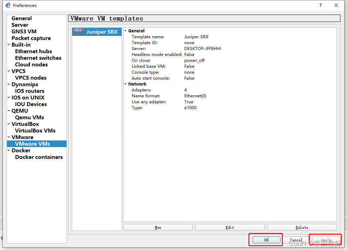The width and height of the screenshot is (347, 250).
Task: Collapse the Docker tree group
Action: tap(9, 151)
